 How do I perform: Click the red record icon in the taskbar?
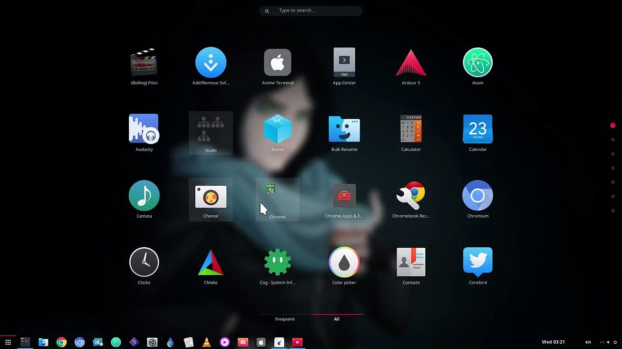click(297, 342)
